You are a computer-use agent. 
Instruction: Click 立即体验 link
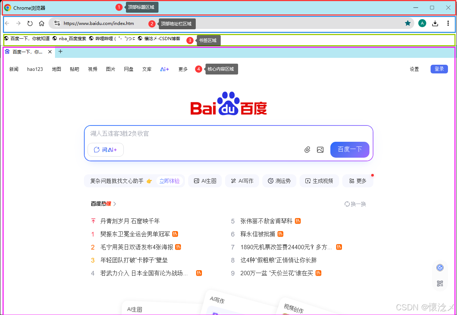coord(169,181)
